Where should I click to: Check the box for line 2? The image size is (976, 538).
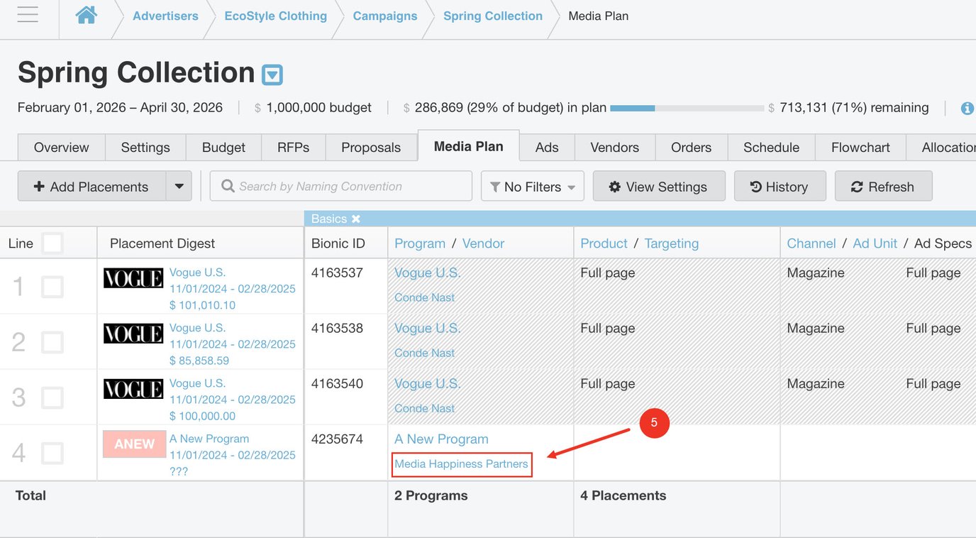[52, 343]
